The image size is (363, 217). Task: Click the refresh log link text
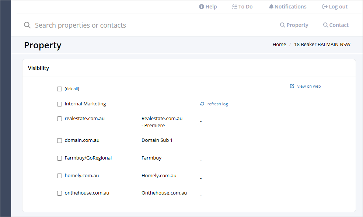click(x=217, y=104)
